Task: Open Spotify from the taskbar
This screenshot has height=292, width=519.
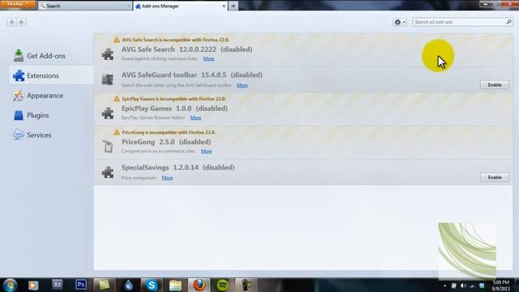Action: 222,285
